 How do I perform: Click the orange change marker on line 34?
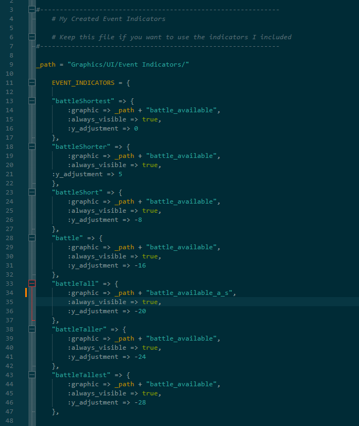tap(25, 293)
